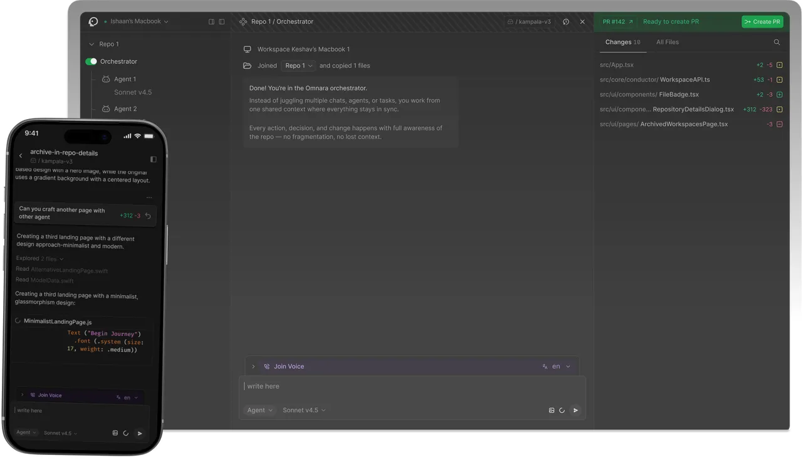802x460 pixels.
Task: Click the Create PR button
Action: coord(762,21)
